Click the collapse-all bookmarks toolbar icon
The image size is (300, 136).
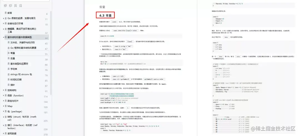[x=10, y=6]
